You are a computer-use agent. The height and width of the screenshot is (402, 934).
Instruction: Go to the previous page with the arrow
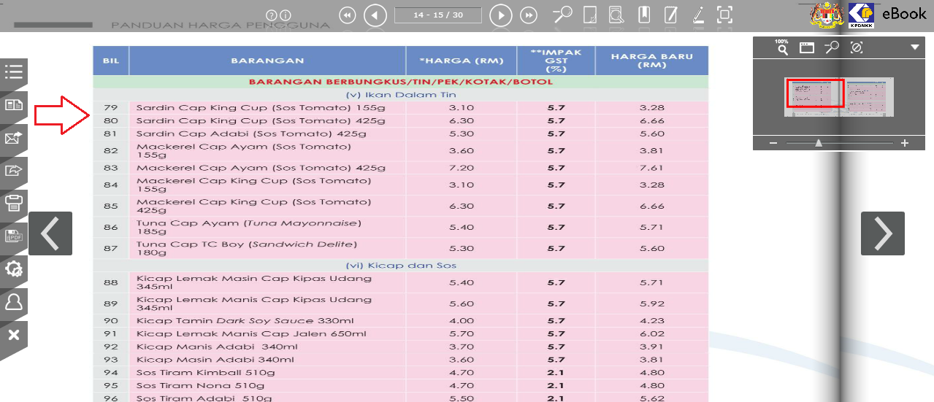[375, 15]
